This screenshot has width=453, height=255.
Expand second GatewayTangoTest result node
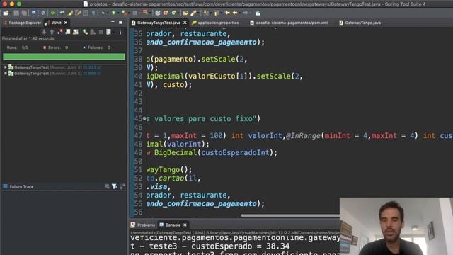pos(6,74)
